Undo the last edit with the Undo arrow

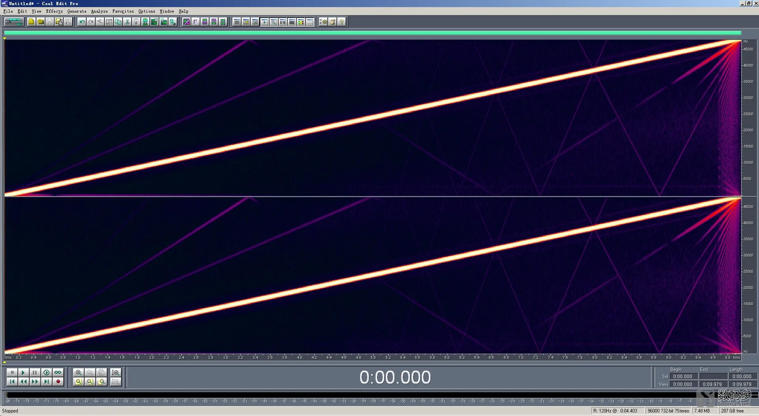[x=81, y=22]
